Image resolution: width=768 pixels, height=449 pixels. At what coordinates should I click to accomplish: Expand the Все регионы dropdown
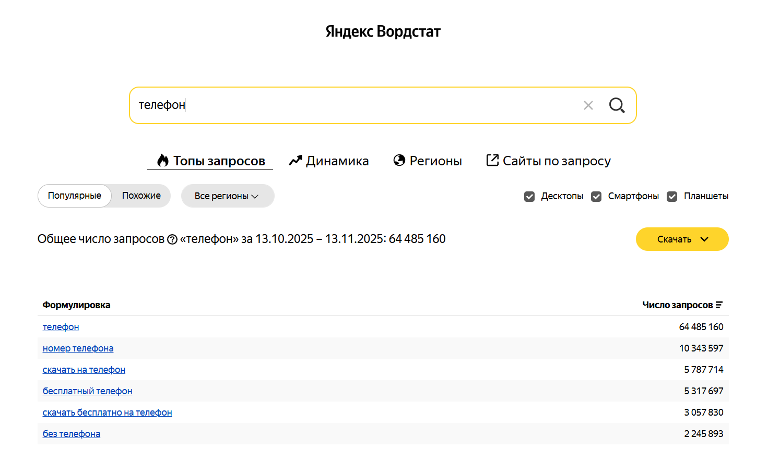227,196
